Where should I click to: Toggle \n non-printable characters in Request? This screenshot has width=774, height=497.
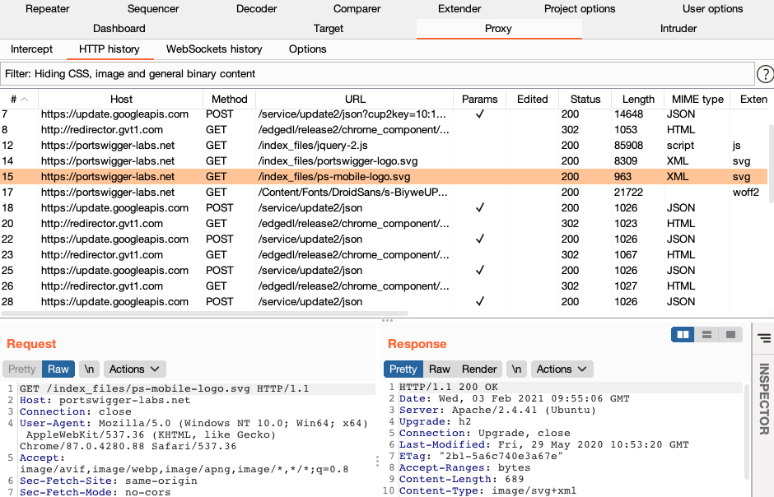coord(89,369)
